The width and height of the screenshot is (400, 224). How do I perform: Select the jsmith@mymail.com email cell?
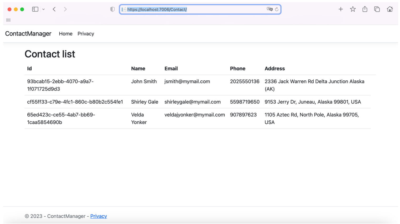click(x=187, y=82)
